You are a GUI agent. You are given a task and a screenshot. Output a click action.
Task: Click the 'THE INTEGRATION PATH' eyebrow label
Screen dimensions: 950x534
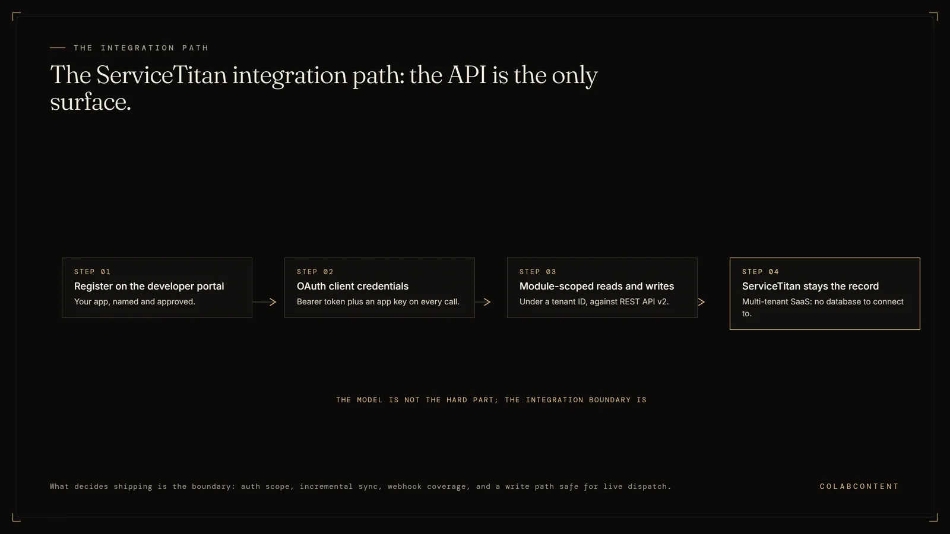click(x=141, y=48)
